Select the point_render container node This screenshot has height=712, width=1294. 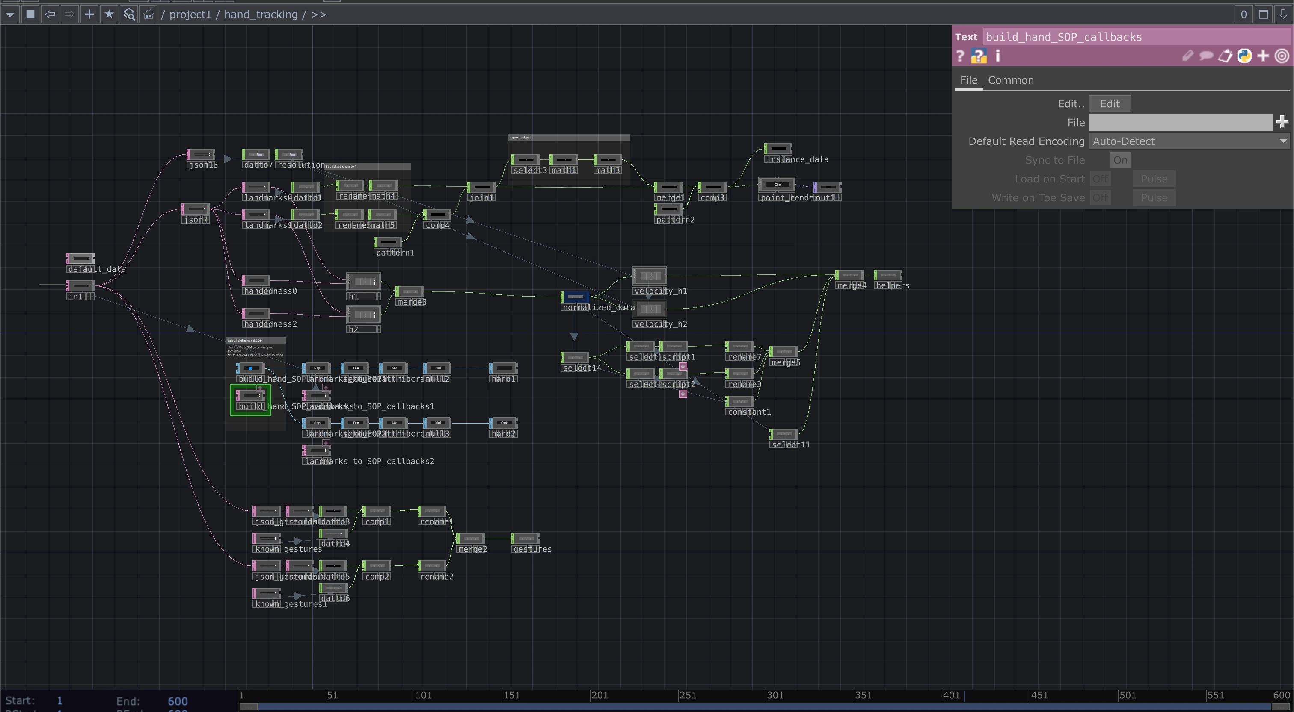click(777, 185)
